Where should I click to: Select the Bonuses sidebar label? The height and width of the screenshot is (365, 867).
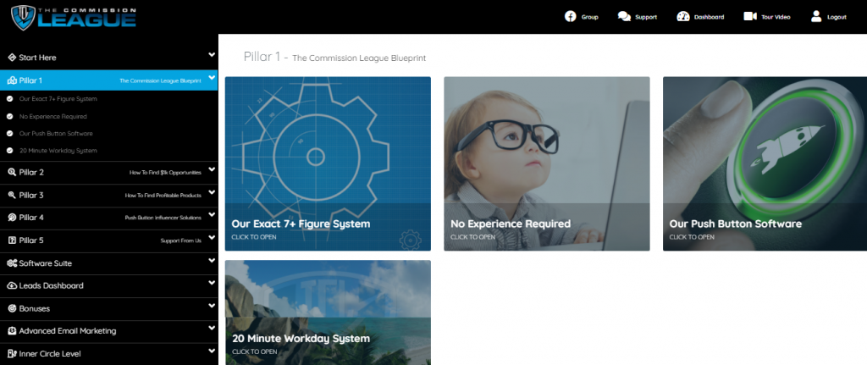[34, 308]
